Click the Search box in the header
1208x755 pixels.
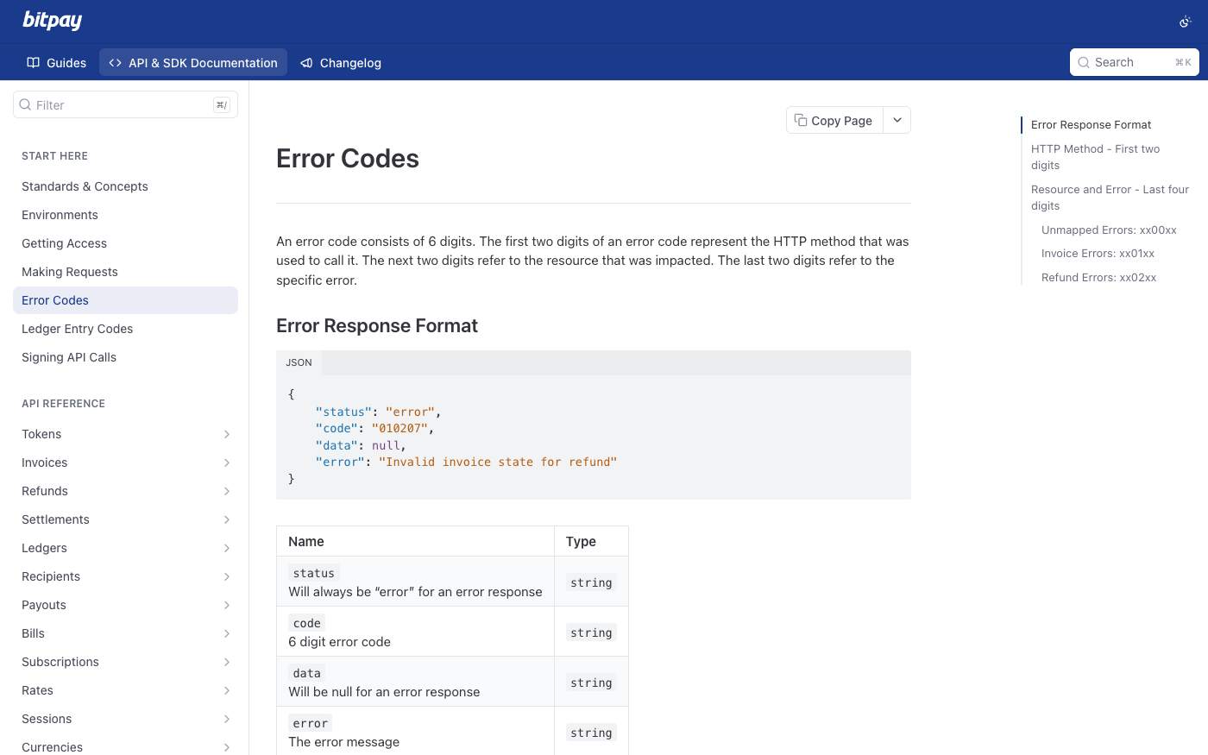pos(1135,62)
